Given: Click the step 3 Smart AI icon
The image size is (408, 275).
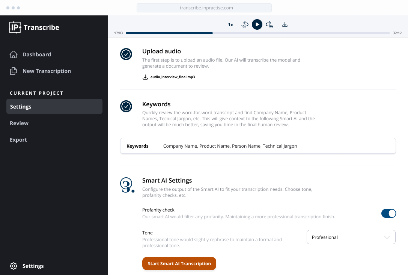Looking at the screenshot, I should [x=127, y=185].
